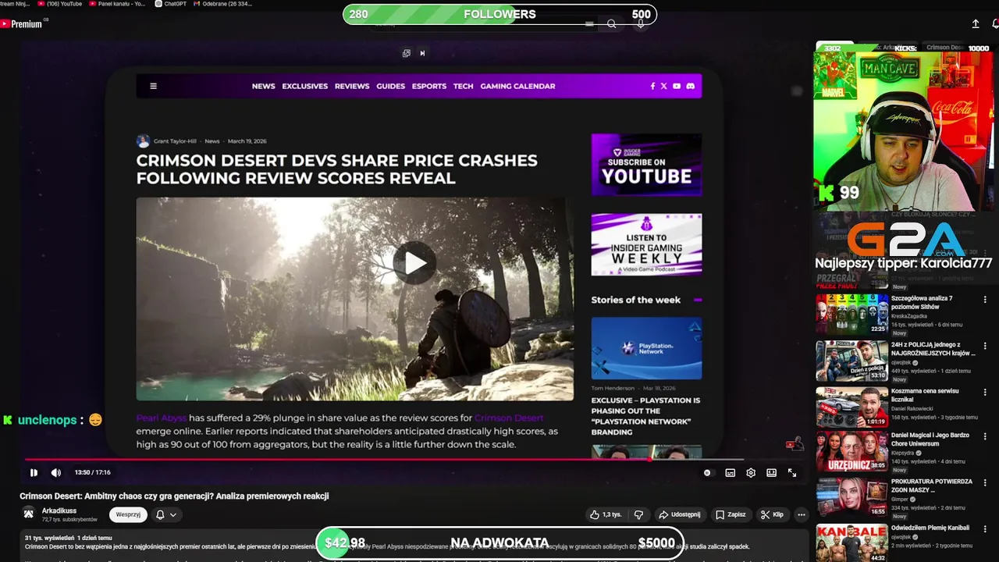The width and height of the screenshot is (999, 562).
Task: Play the article's embedded Crimson Desert video
Action: tap(415, 263)
